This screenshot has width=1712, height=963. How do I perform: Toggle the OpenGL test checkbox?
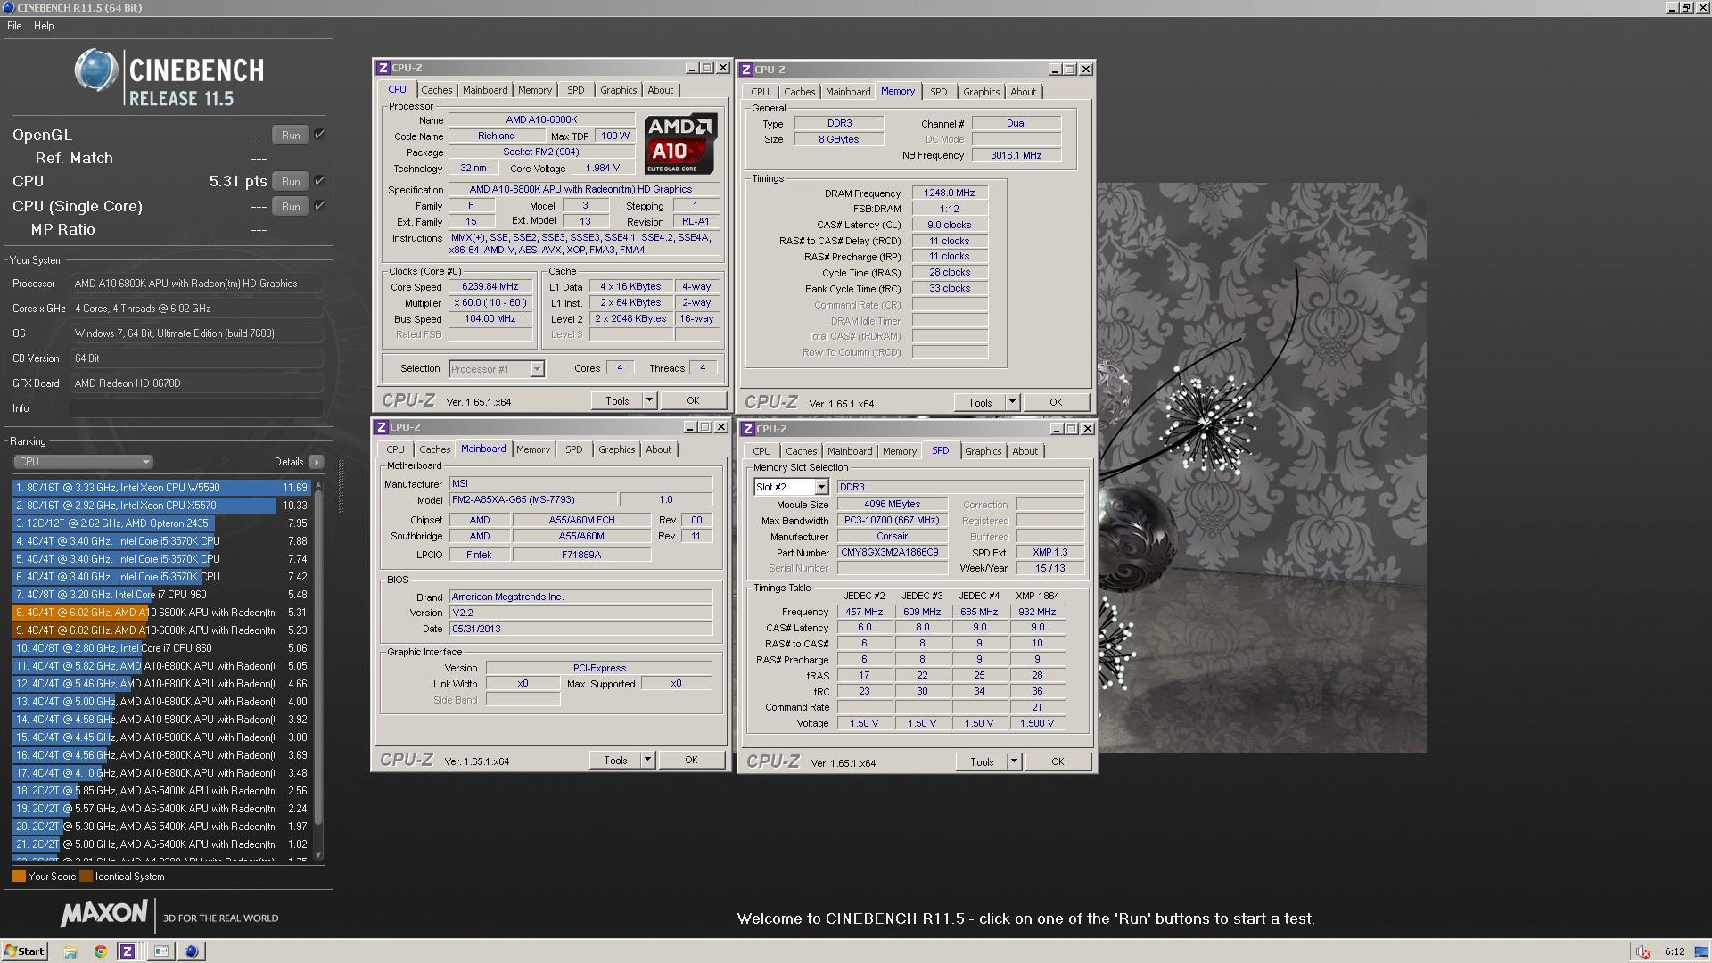coord(319,135)
